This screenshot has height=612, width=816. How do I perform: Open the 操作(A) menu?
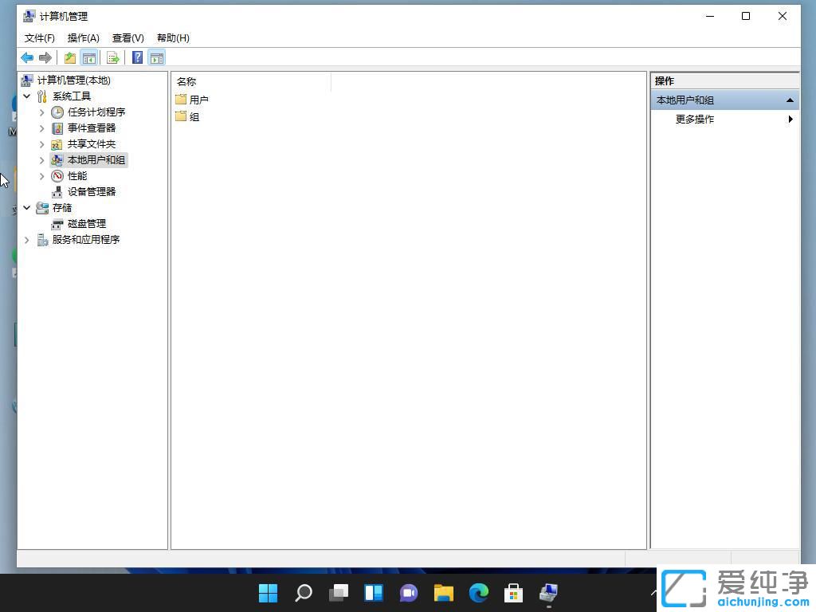click(83, 37)
